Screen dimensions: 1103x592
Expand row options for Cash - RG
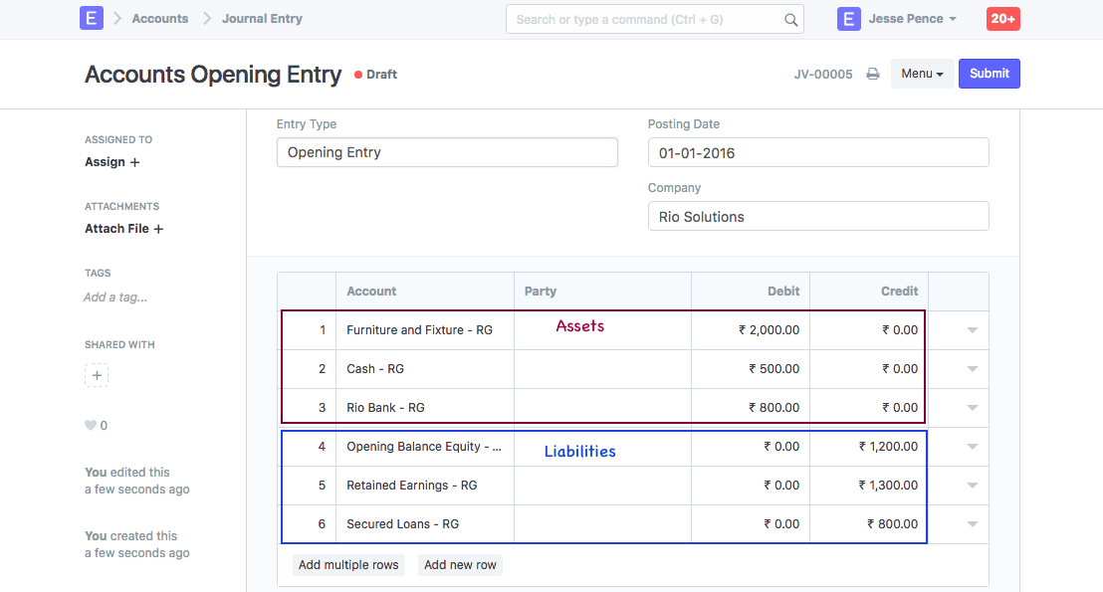tap(973, 369)
